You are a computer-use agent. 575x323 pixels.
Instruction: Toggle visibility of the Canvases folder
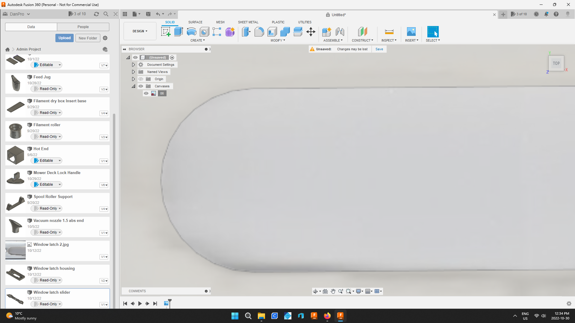(x=140, y=86)
